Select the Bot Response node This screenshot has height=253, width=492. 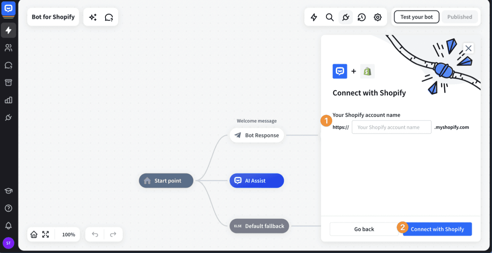[257, 135]
